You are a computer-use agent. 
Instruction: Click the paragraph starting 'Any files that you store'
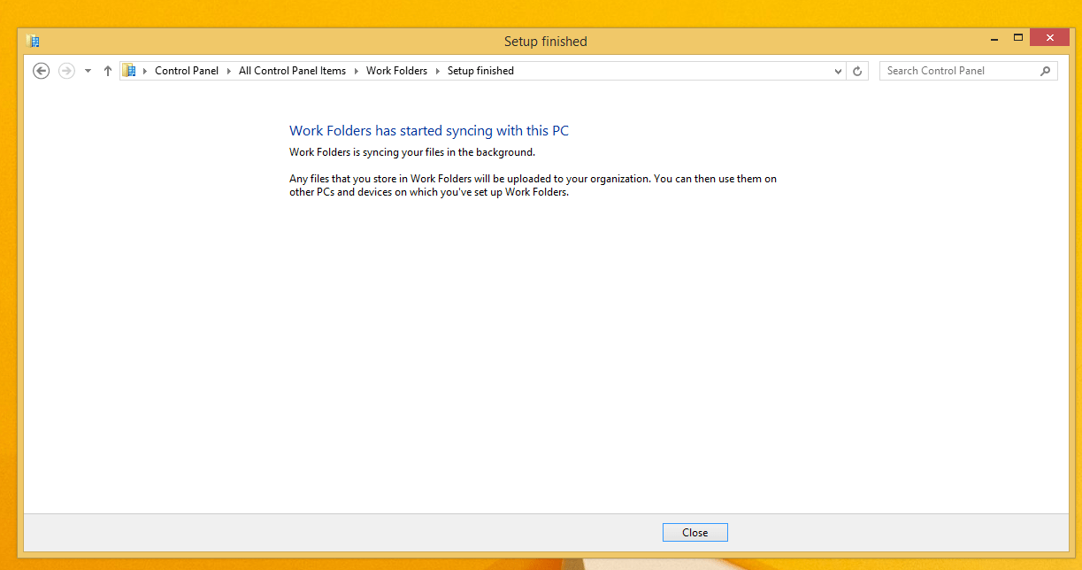[533, 185]
